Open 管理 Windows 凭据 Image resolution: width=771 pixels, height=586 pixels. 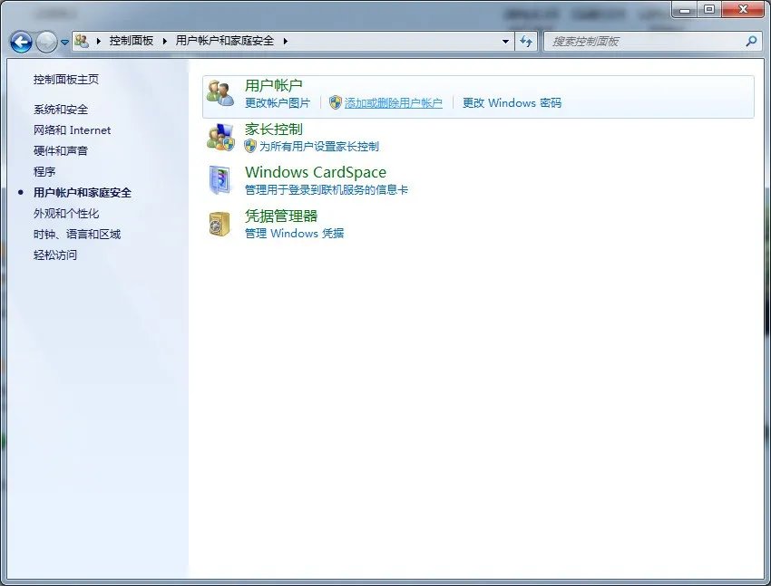[x=294, y=233]
